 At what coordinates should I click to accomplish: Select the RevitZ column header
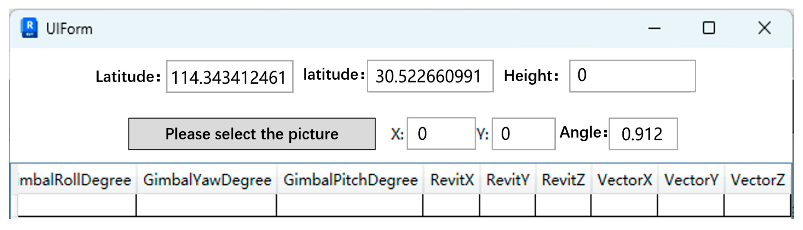(563, 180)
